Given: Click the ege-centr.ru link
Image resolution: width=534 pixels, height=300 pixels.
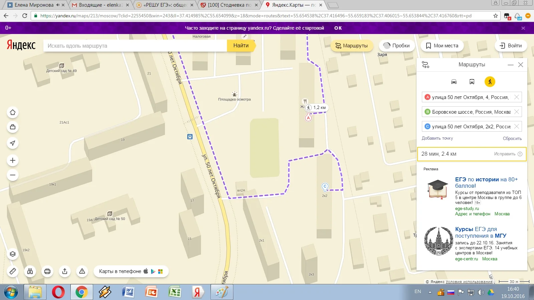Looking at the screenshot, I should tap(467, 259).
